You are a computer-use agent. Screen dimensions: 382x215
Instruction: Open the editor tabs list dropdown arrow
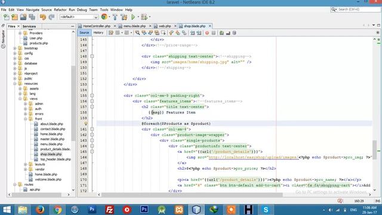click(374, 25)
